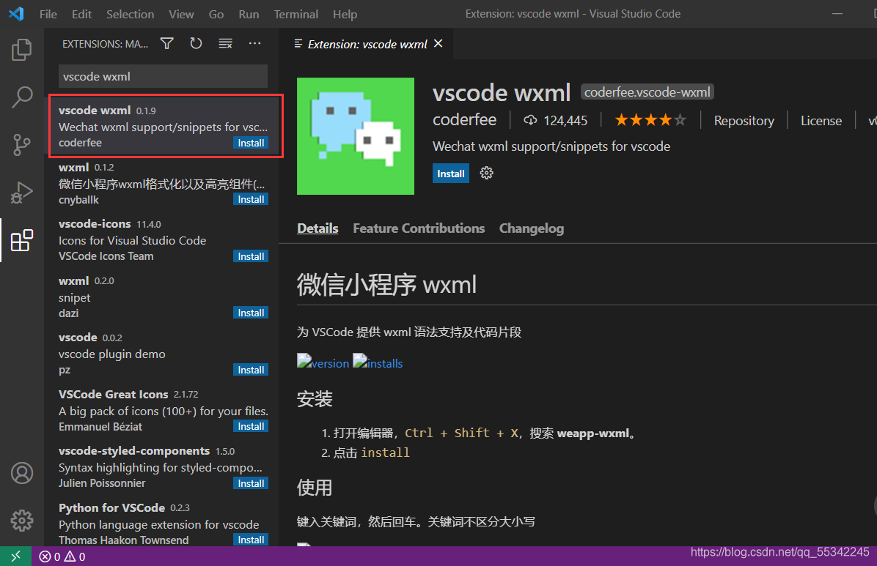Click the extensions search input field
This screenshot has height=566, width=877.
click(x=163, y=76)
